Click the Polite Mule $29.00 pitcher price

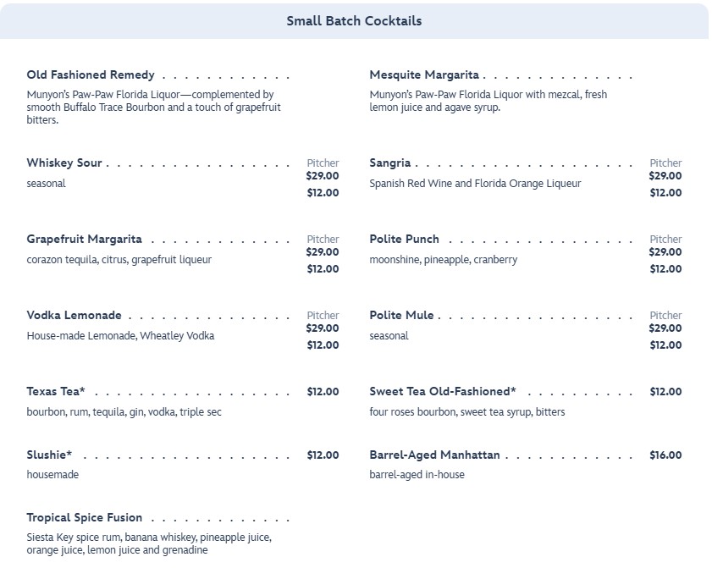(665, 328)
